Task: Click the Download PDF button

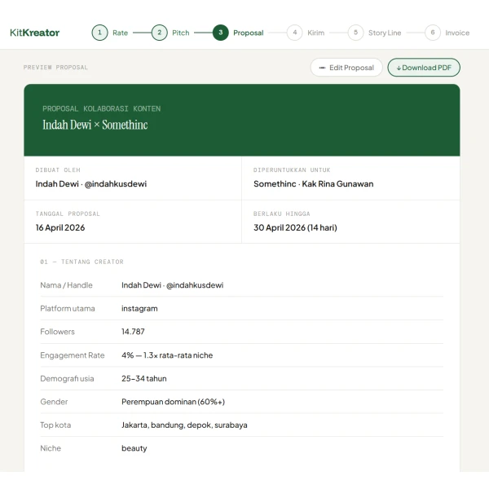Action: pyautogui.click(x=424, y=68)
